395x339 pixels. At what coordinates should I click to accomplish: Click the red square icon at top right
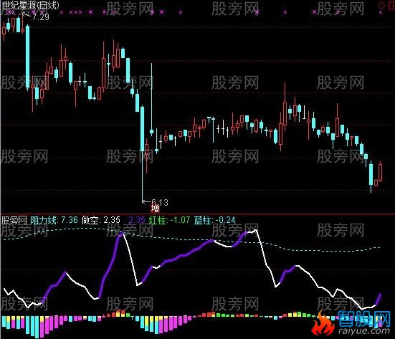coord(392,5)
